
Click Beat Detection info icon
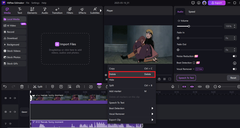pyautogui.click(x=194, y=63)
